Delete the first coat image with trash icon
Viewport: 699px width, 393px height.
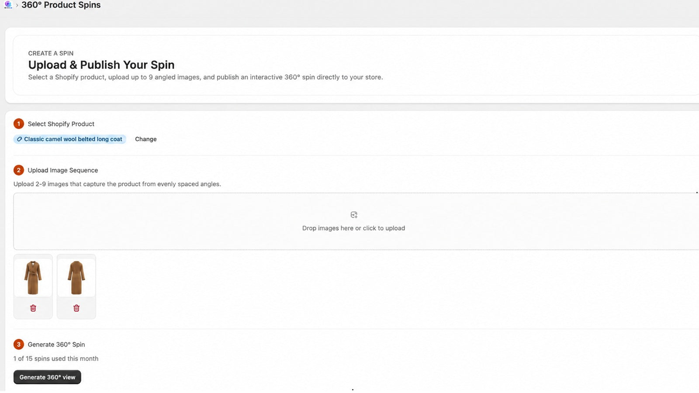click(33, 308)
